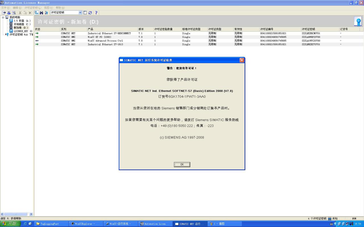Open the 开始 Start button
Viewport: 364px width, 227px height.
10,224
